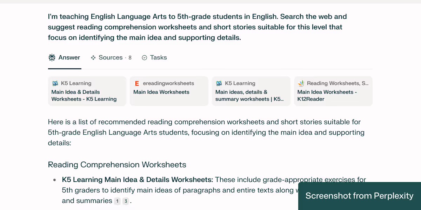
Task: Open K5 Learning Main Idea & Details source card
Action: (x=87, y=91)
